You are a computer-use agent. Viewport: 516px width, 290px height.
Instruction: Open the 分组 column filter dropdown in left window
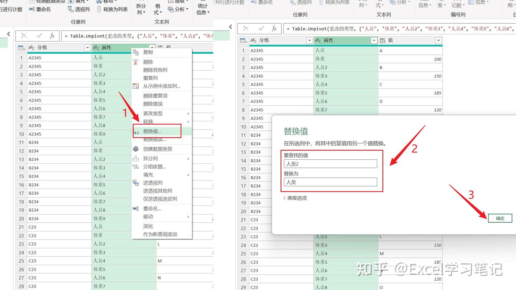coord(87,48)
